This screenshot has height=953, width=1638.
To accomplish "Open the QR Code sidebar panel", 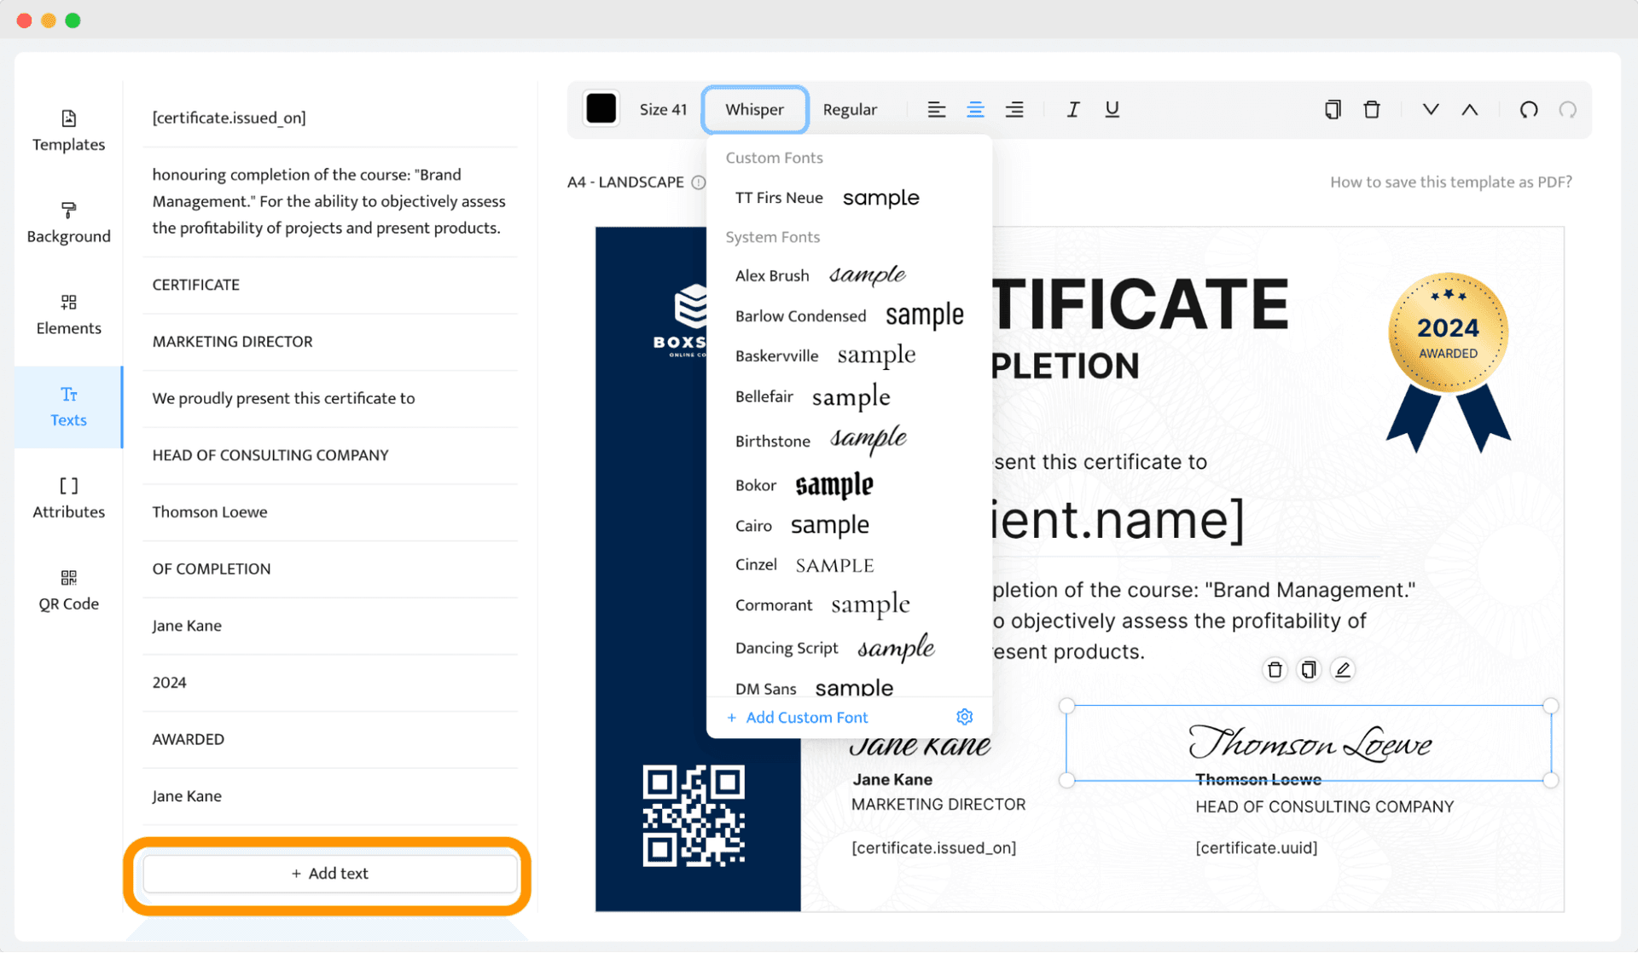I will (x=68, y=591).
